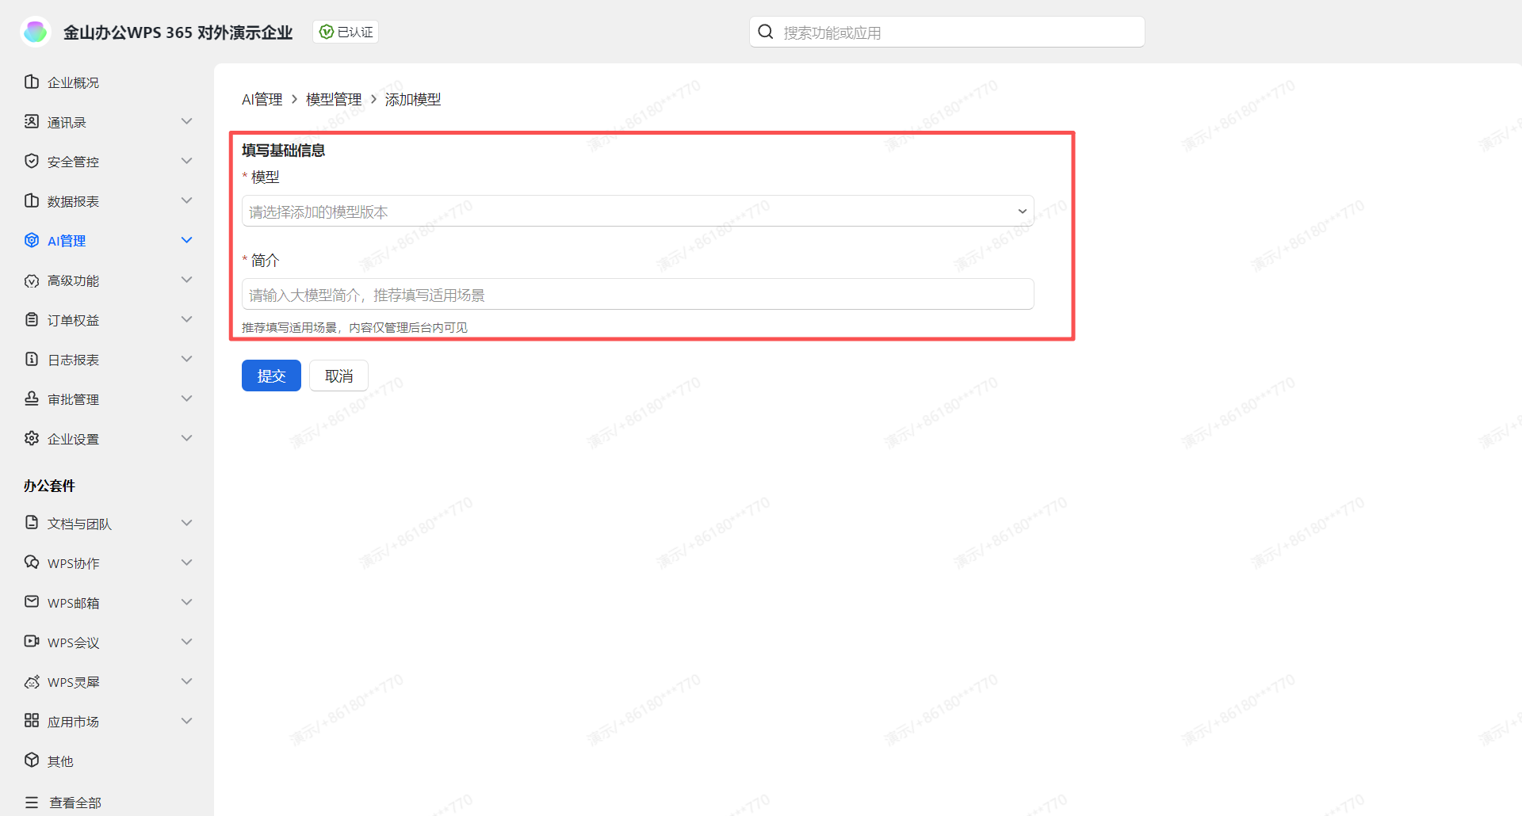Expand the 高级功能 chevron
The width and height of the screenshot is (1522, 816).
(187, 280)
